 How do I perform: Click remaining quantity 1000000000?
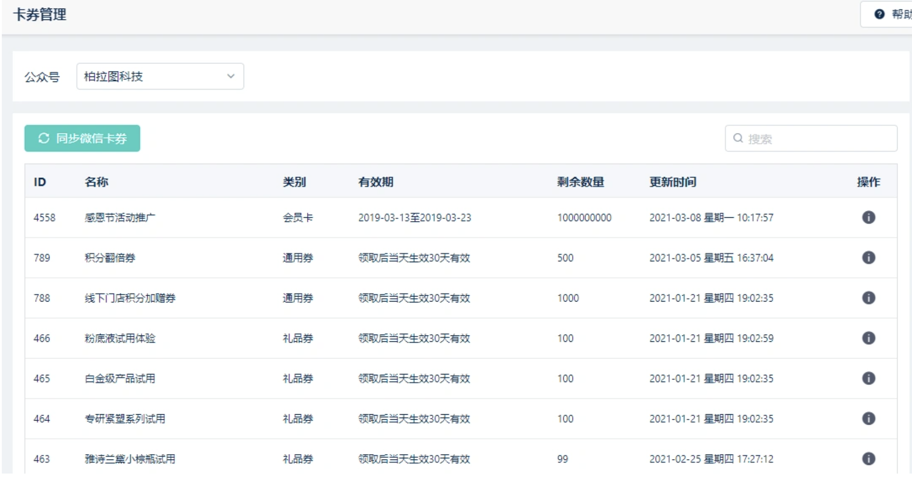click(584, 218)
